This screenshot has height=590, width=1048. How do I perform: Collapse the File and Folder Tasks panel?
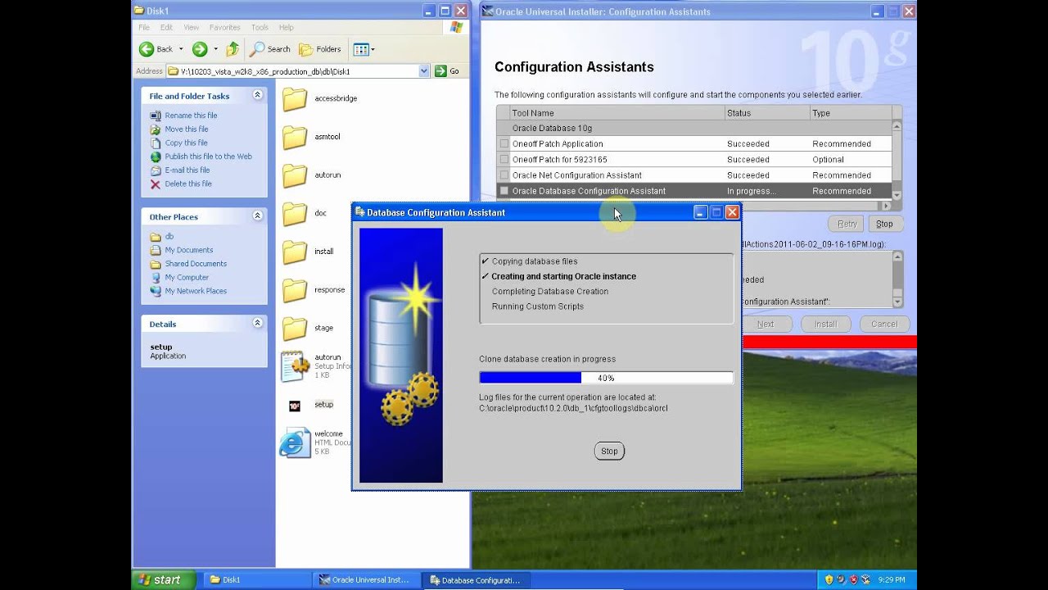(x=257, y=95)
